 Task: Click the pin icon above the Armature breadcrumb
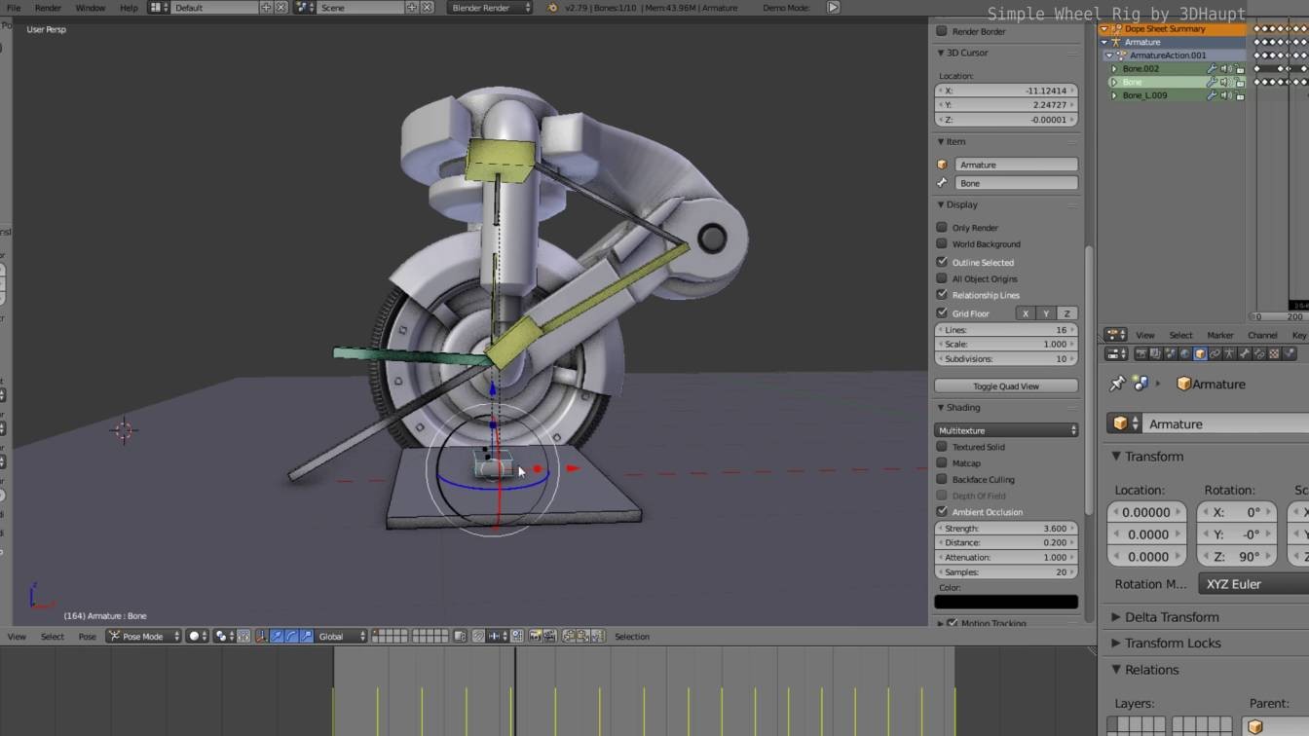click(1116, 383)
